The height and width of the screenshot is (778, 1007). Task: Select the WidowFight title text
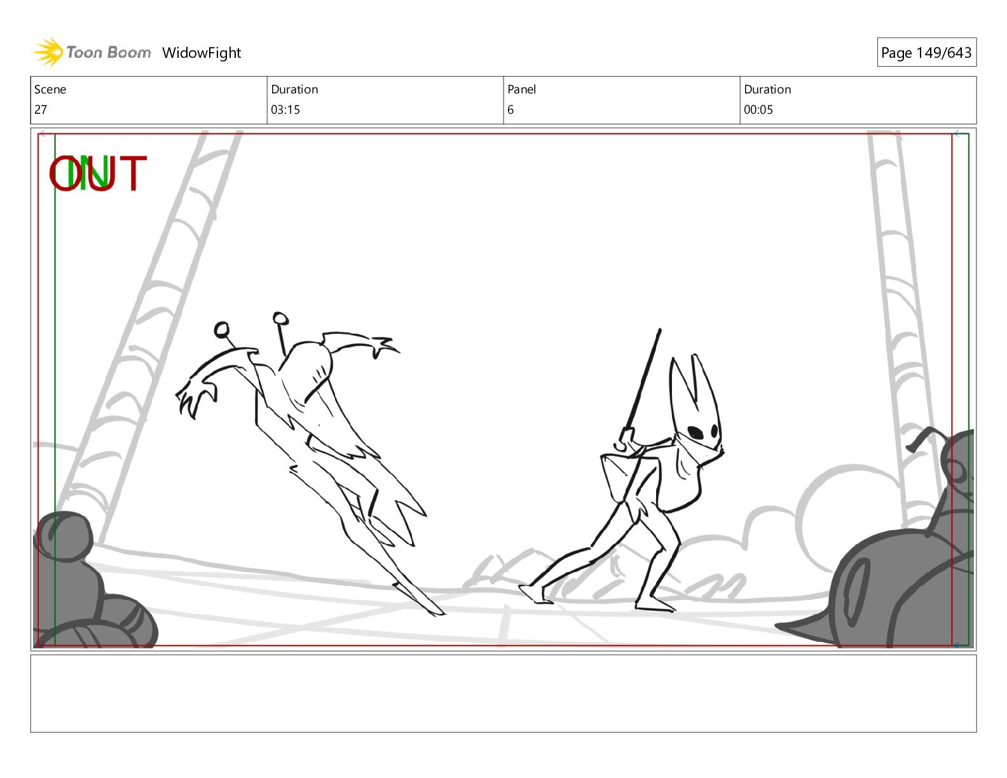[x=202, y=53]
